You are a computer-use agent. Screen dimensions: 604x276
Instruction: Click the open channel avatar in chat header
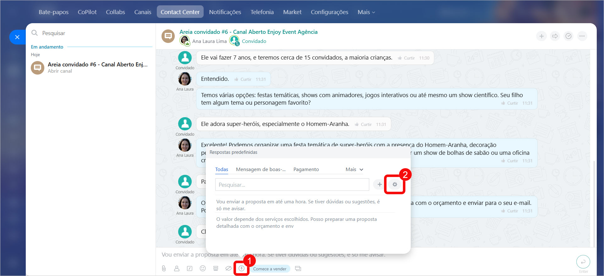pos(168,36)
